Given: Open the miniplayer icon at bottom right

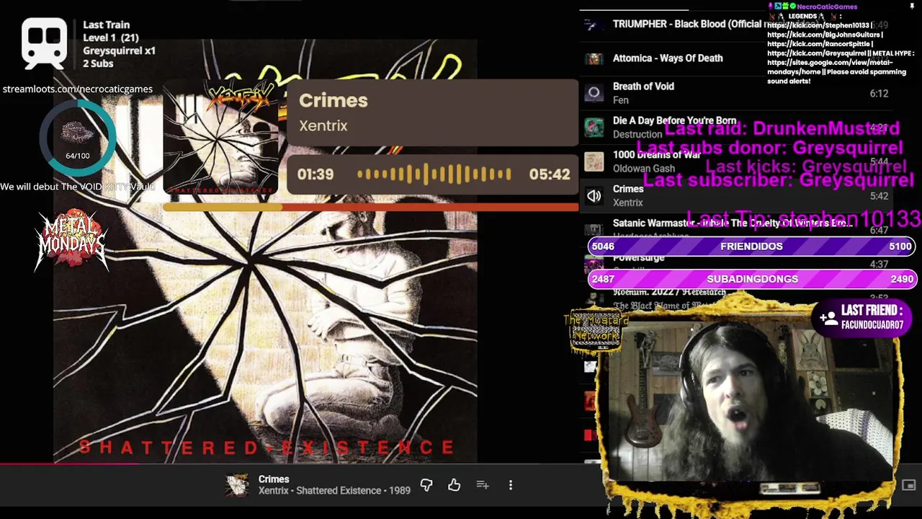Looking at the screenshot, I should (x=908, y=485).
